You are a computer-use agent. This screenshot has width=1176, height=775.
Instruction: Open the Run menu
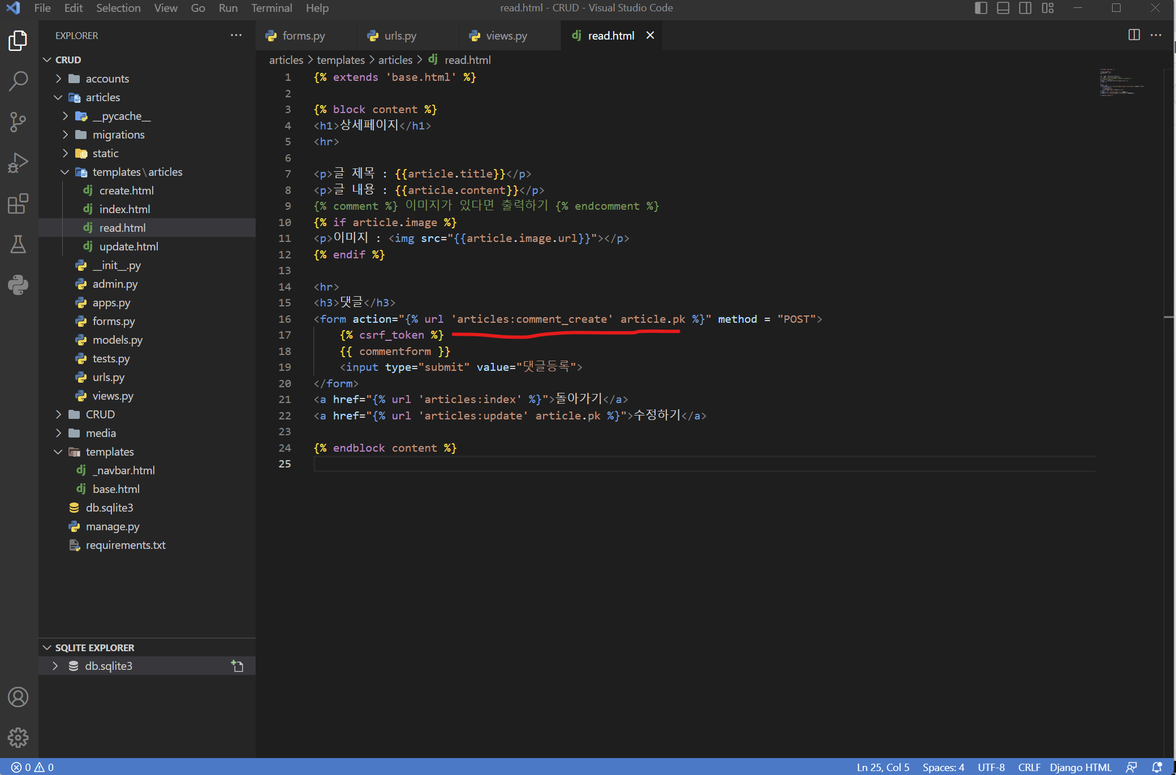(228, 8)
